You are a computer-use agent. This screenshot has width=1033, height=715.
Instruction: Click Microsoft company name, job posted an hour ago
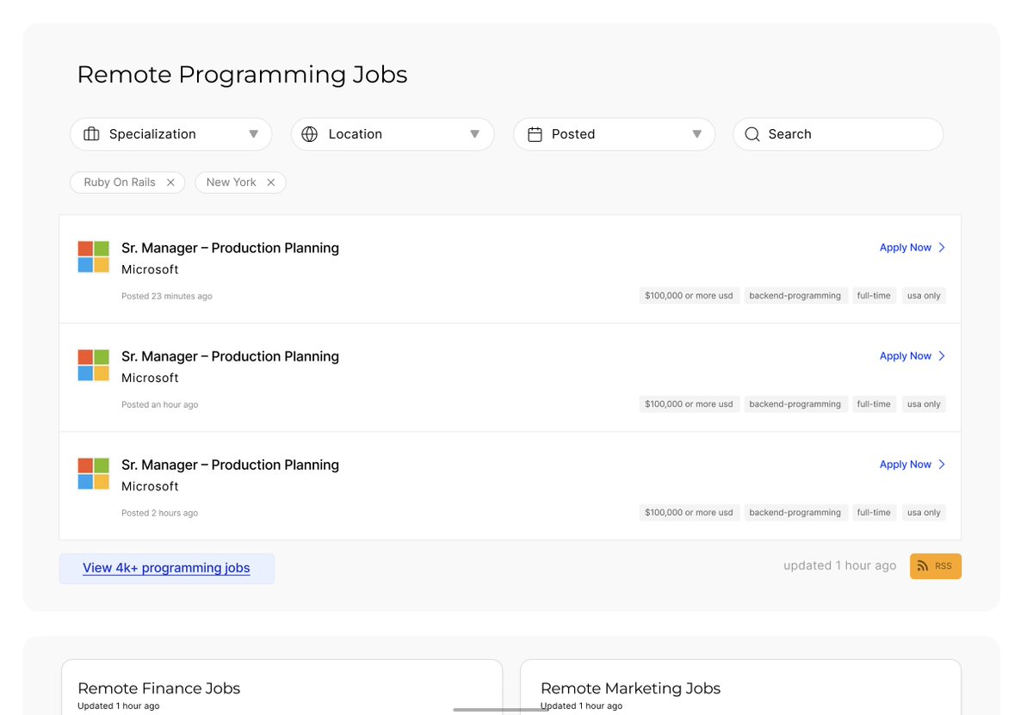pos(150,378)
